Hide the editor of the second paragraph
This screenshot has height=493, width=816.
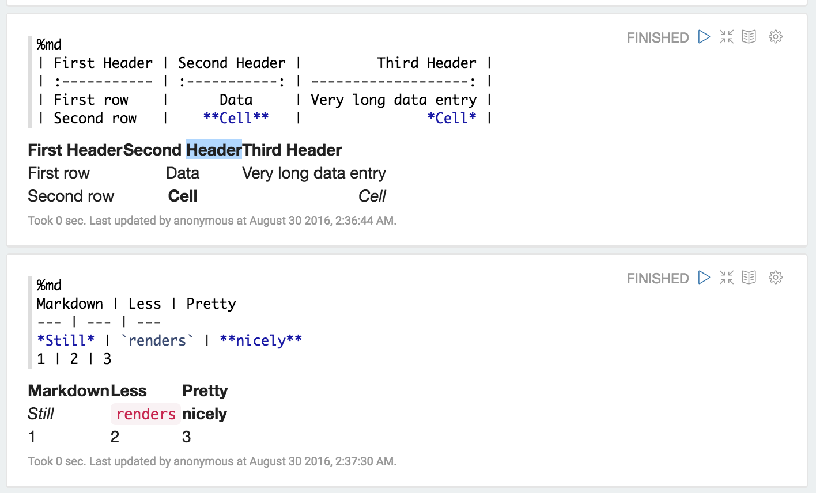click(749, 277)
